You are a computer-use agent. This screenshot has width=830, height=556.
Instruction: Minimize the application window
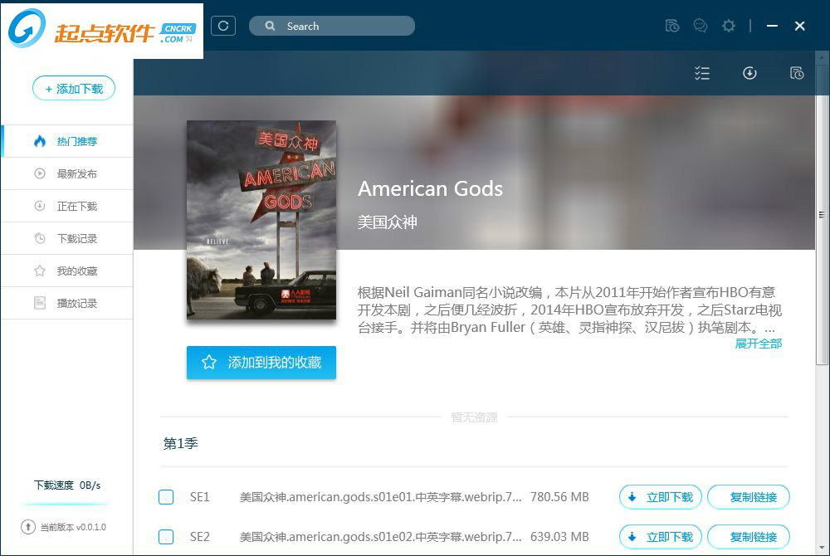coord(772,26)
